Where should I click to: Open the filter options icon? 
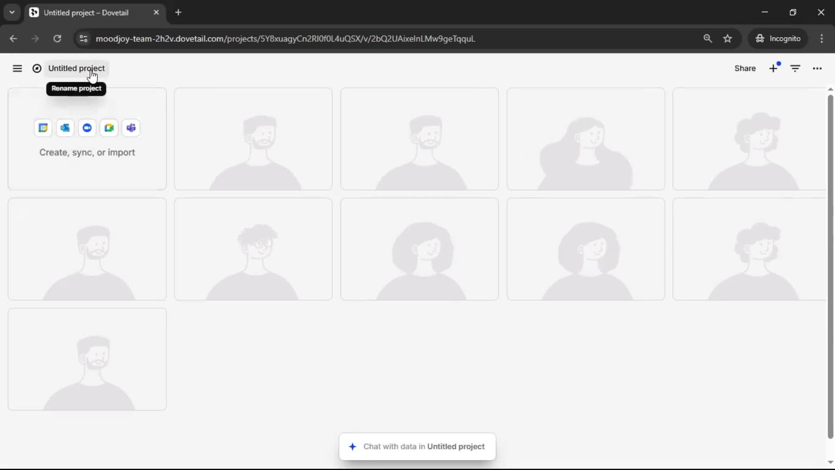pos(795,68)
